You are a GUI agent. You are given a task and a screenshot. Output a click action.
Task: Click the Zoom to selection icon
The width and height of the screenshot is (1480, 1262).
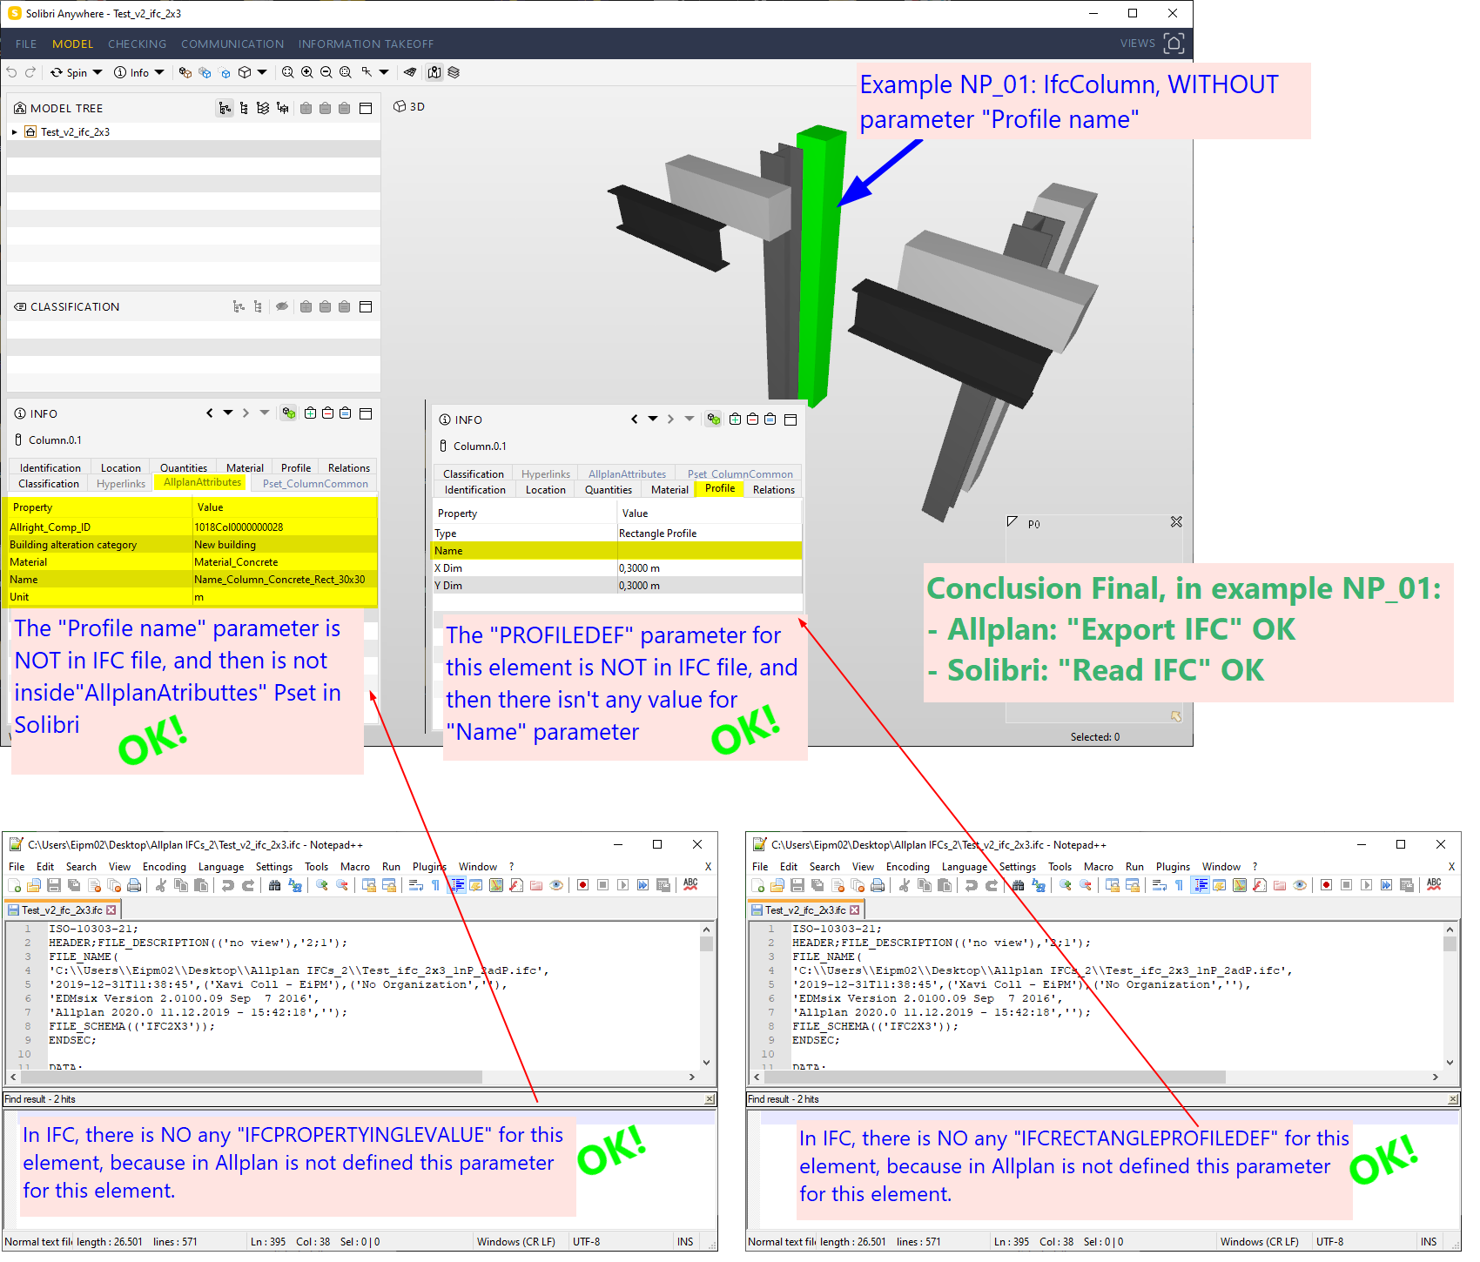pos(346,72)
